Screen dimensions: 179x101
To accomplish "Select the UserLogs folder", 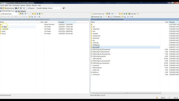I will tap(96, 43).
